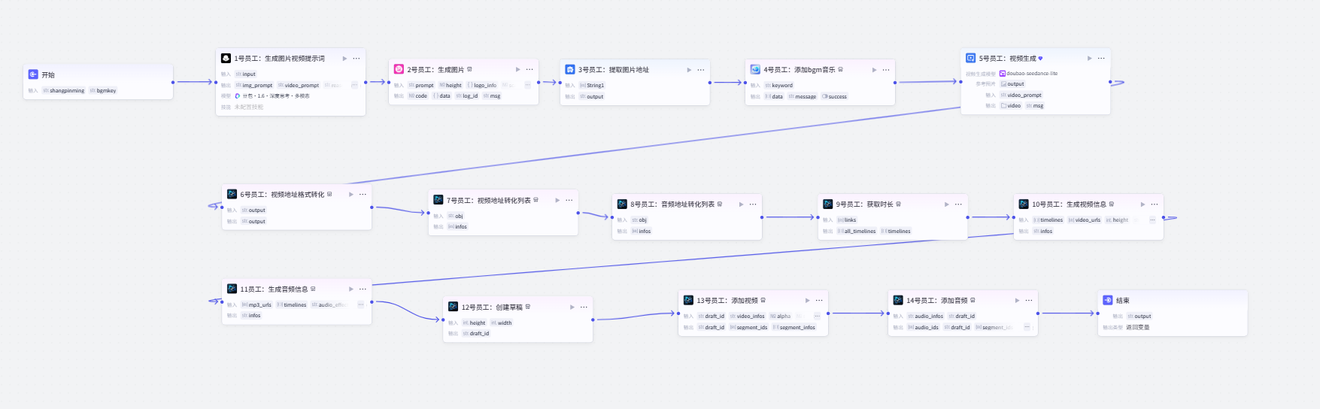Open the more options of 10号员工 生成视频信息
The width and height of the screenshot is (1320, 409).
click(1155, 204)
